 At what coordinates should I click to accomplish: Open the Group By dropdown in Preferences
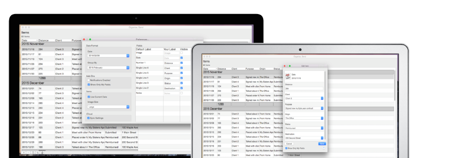point(109,68)
